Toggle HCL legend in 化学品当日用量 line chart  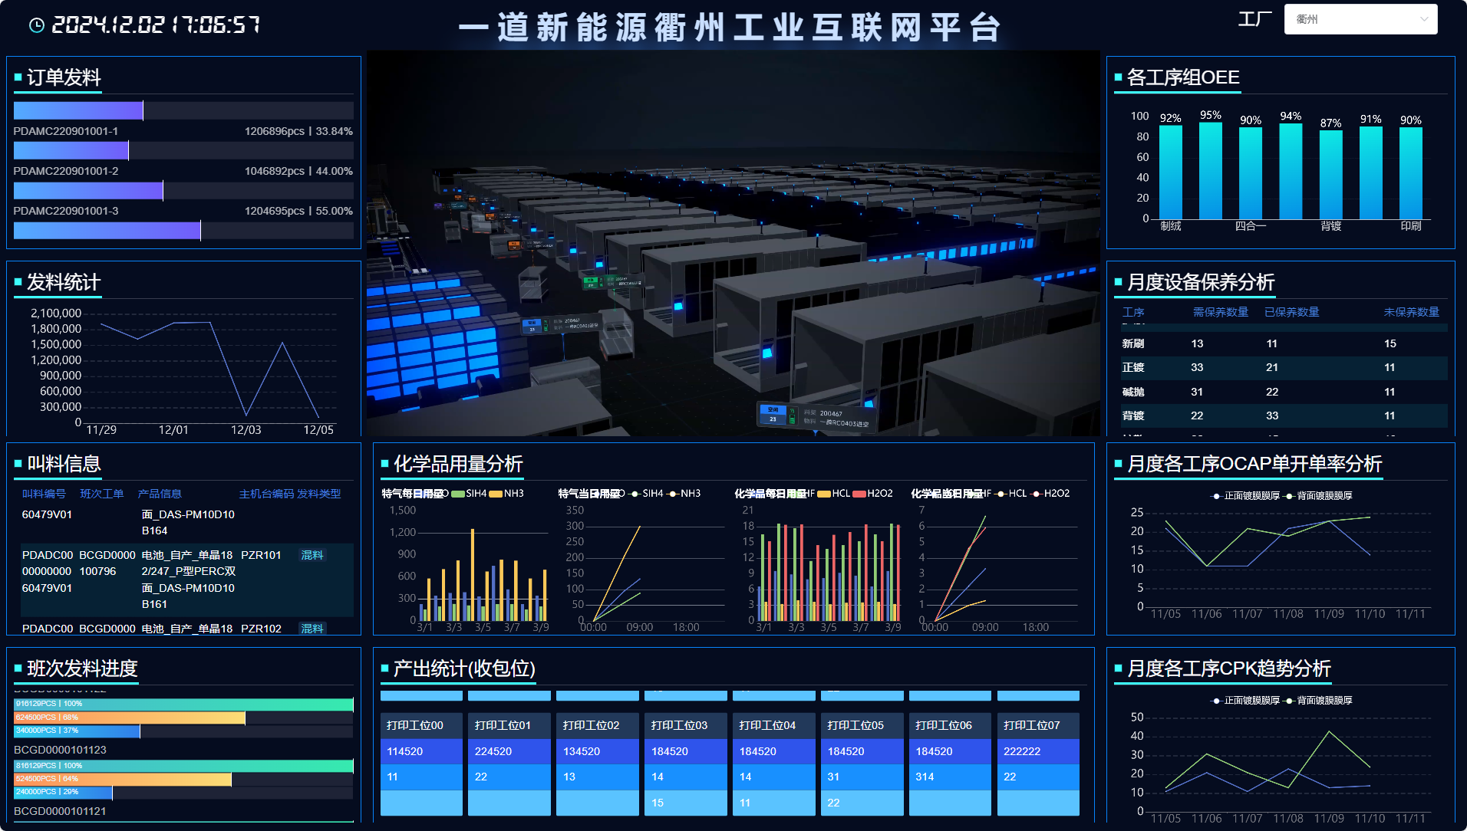tap(1010, 494)
